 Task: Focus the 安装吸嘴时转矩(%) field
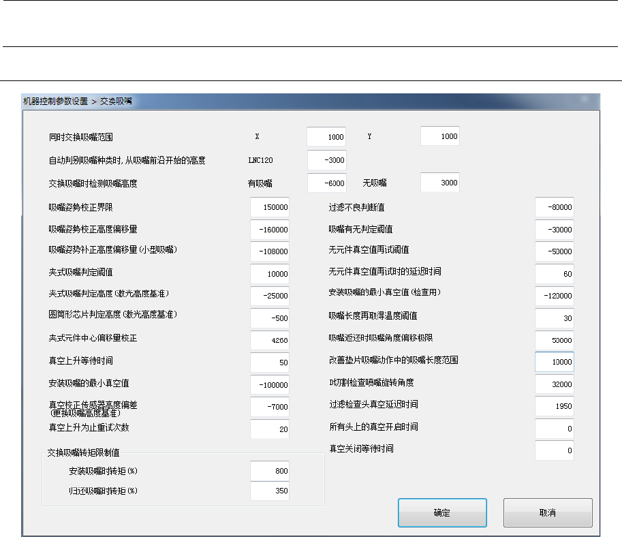click(270, 471)
